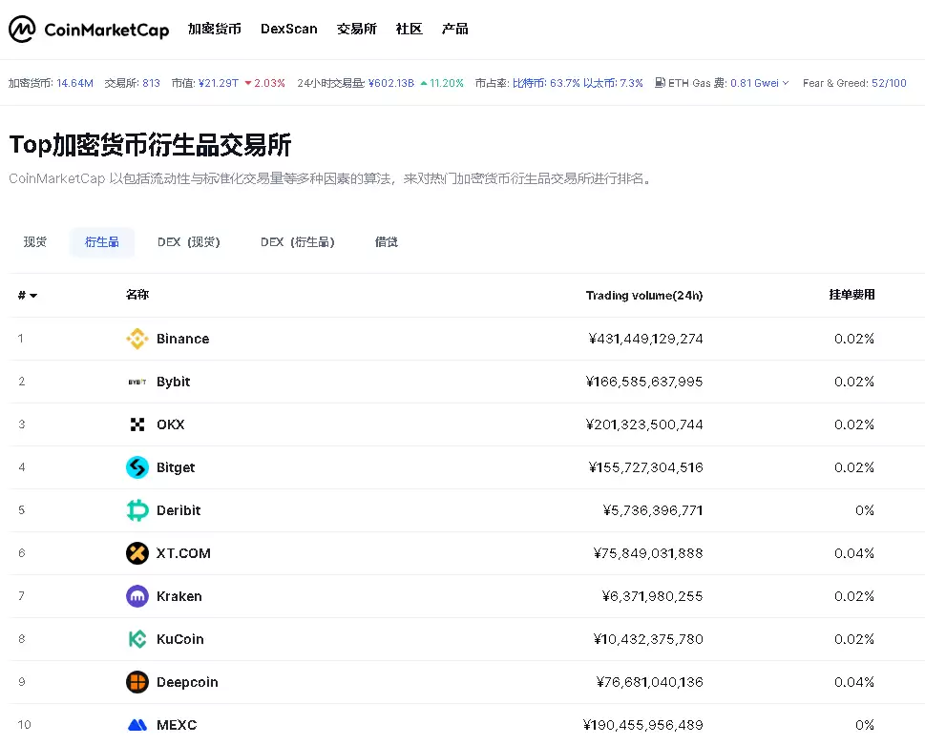925x745 pixels.
Task: Click the Trading volume(24h) column header
Action: pos(644,296)
